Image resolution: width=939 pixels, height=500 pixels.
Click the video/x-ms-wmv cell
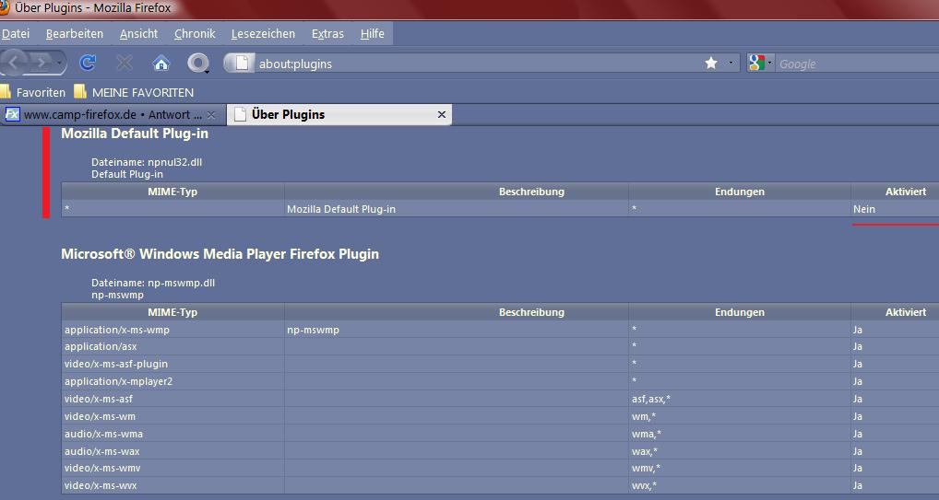173,468
